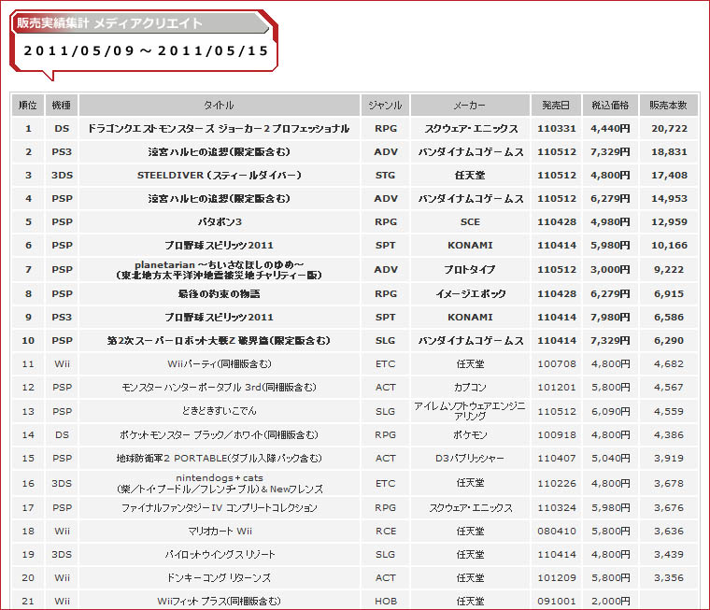Viewport: 710px width, 610px height.
Task: Click title 地球防衛軍2 PORTABLE
Action: click(x=220, y=459)
